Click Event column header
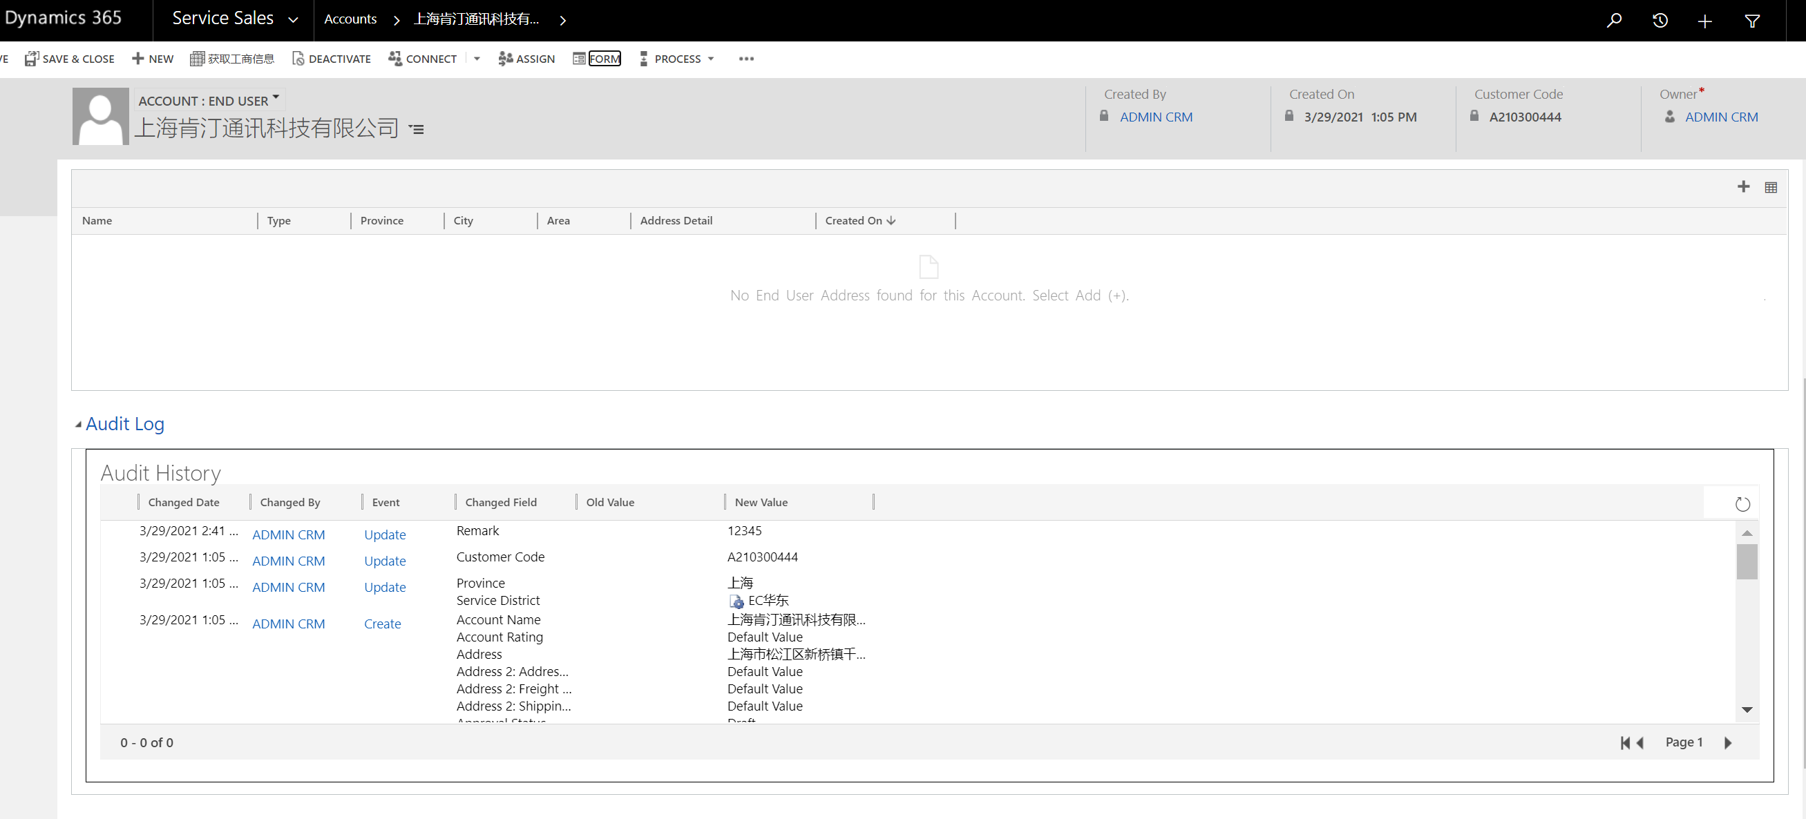 point(386,502)
